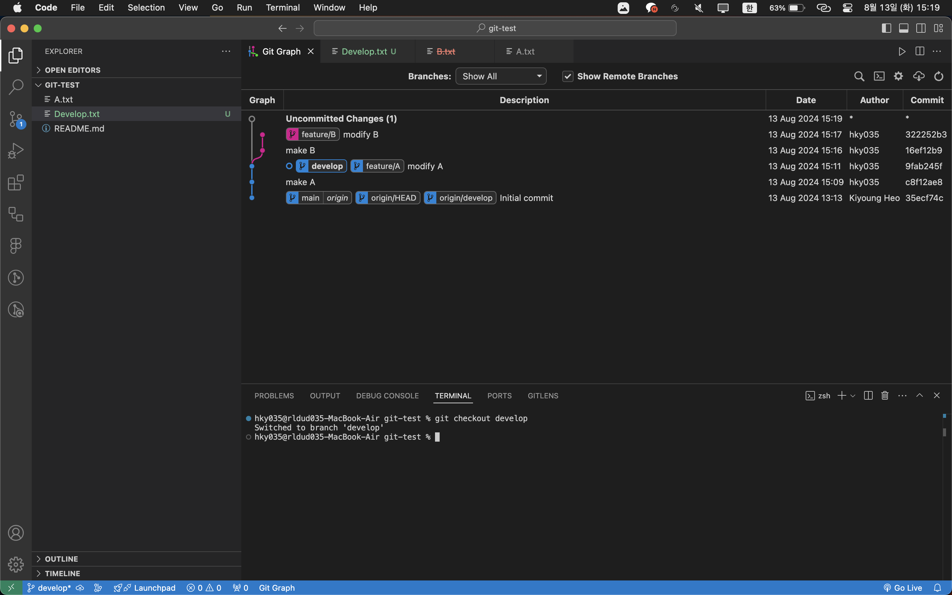952x595 pixels.
Task: Click the notifications bell in status bar
Action: pyautogui.click(x=937, y=588)
